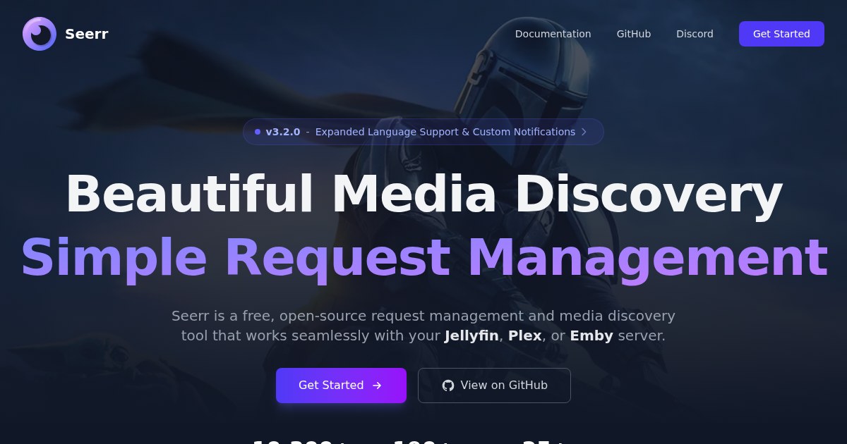Click the Seerr eye logo icon

pyautogui.click(x=40, y=34)
